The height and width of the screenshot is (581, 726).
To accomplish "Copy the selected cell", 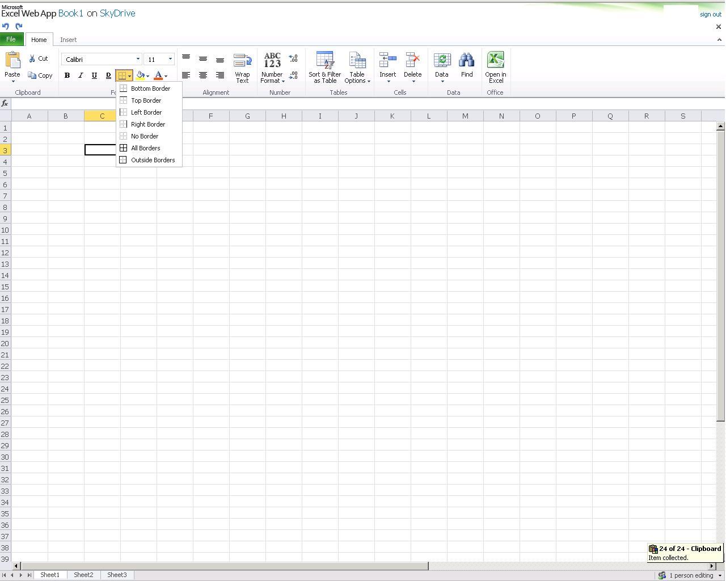I will coord(40,75).
